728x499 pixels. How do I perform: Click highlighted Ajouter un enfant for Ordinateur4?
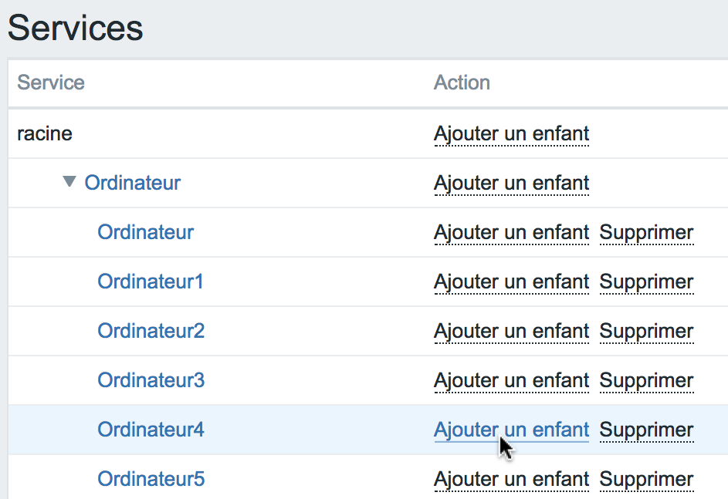tap(512, 430)
